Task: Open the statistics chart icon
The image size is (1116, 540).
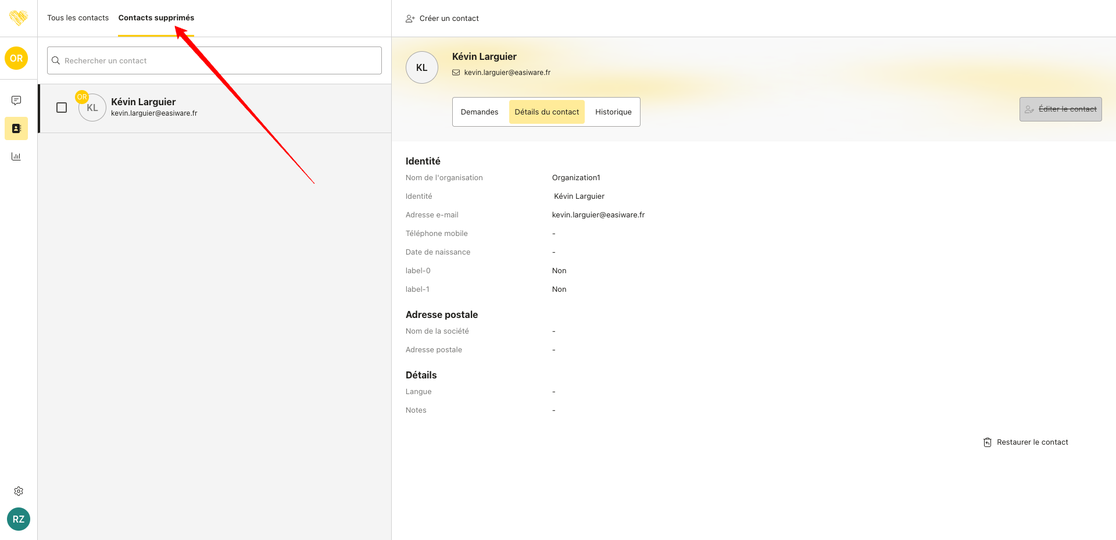Action: point(16,156)
